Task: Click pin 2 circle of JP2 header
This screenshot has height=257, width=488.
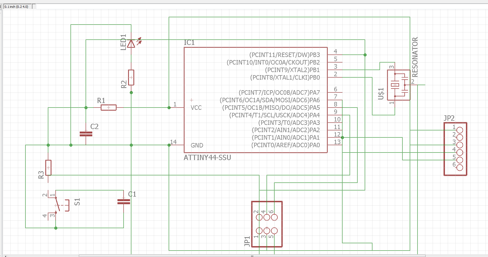Action: (x=459, y=138)
